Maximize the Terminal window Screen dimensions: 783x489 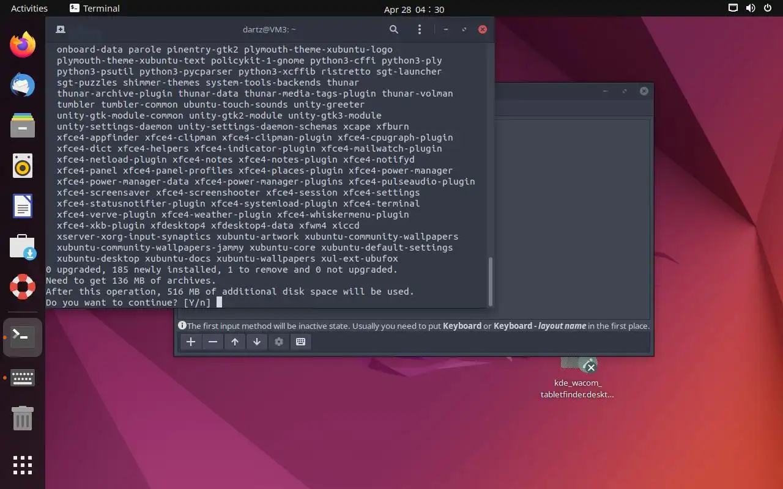click(464, 29)
